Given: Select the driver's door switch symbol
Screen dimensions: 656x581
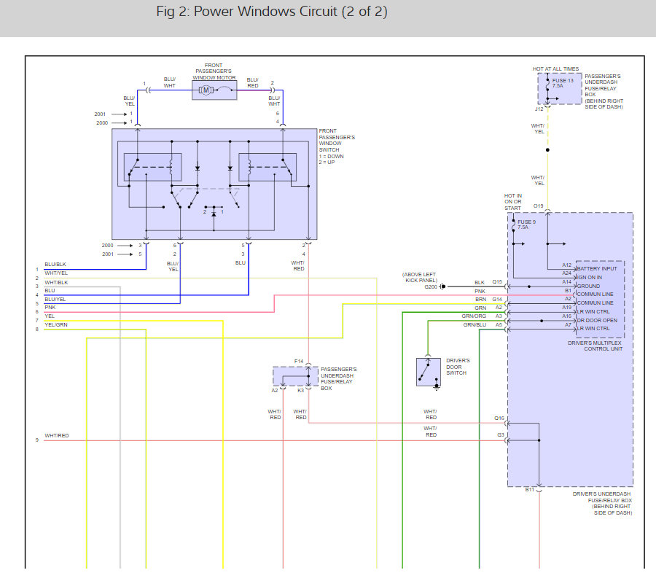Looking at the screenshot, I should [x=427, y=371].
